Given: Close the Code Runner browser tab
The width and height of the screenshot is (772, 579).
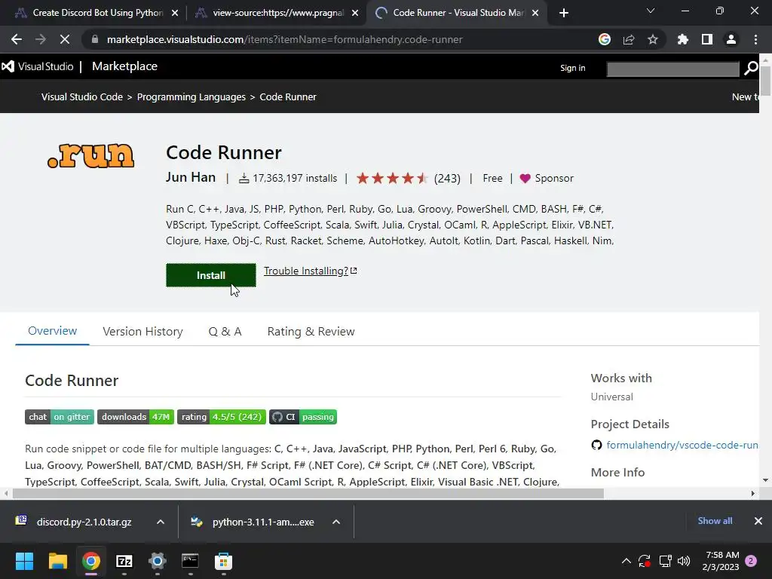Looking at the screenshot, I should point(535,13).
